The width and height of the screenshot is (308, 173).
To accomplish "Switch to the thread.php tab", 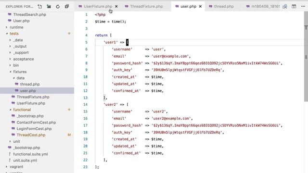I will click(224, 6).
